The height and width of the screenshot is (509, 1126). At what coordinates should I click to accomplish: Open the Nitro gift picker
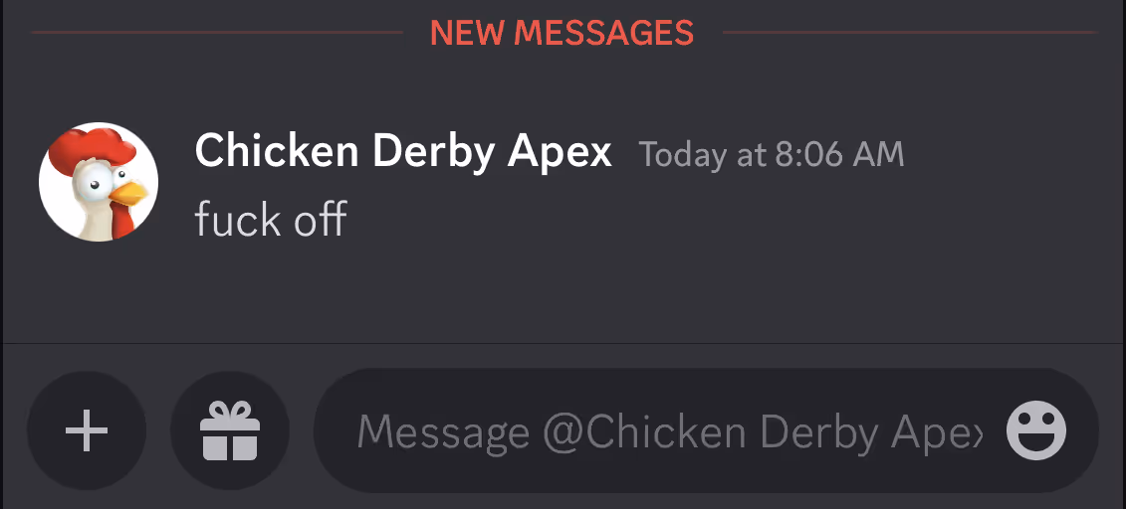pos(230,430)
